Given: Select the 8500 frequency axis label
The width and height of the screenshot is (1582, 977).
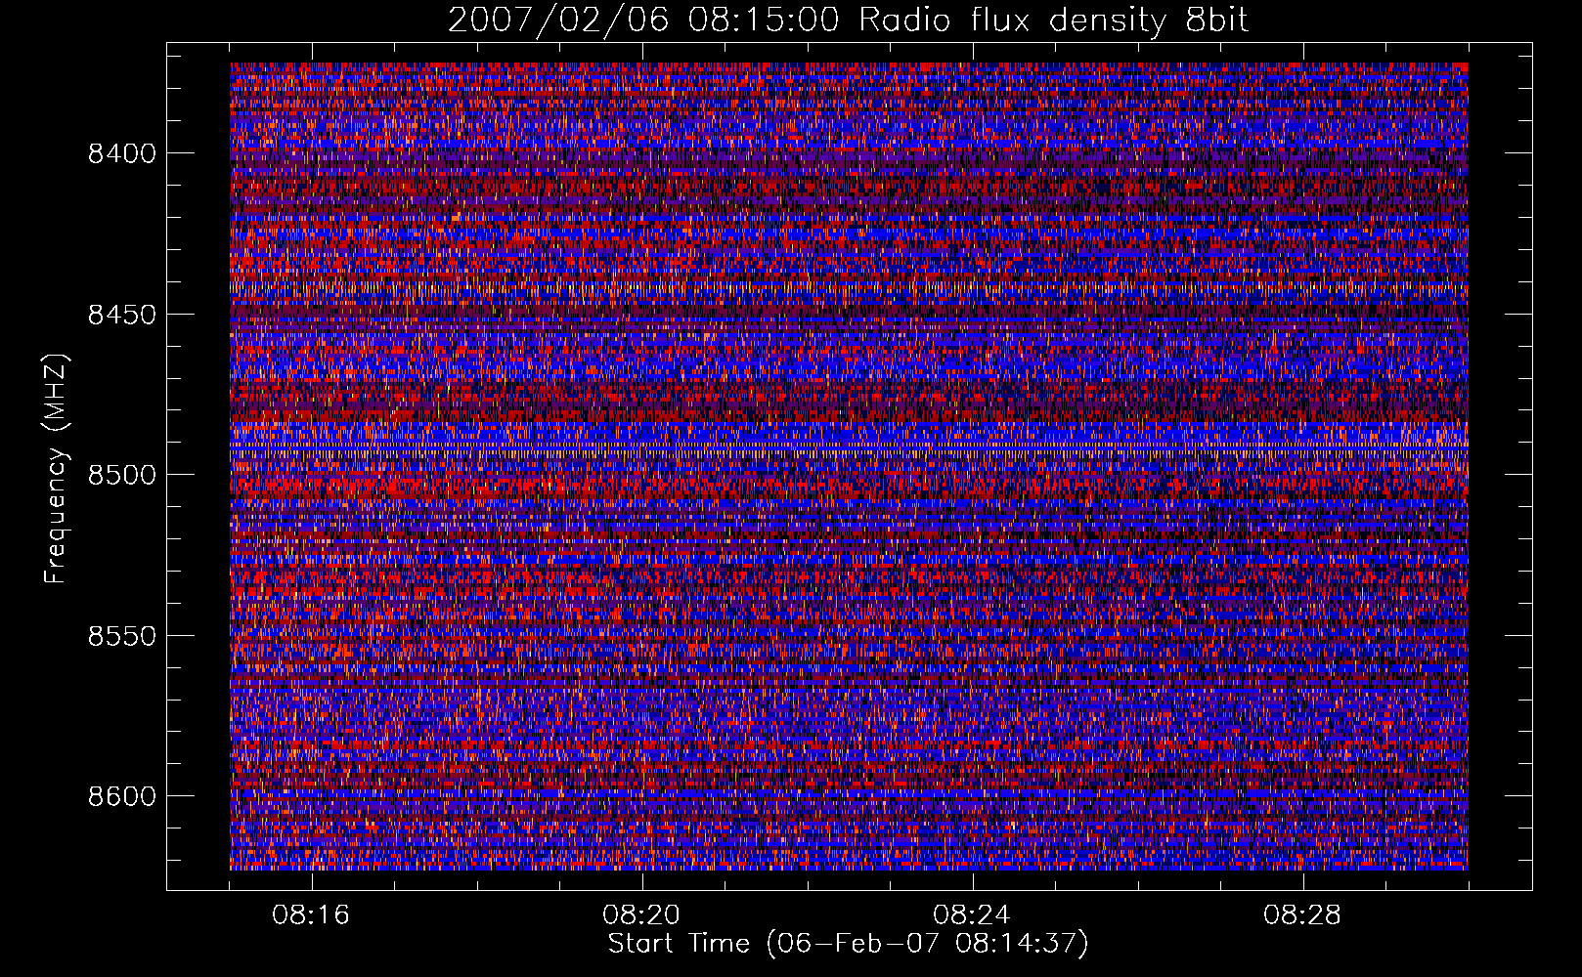Looking at the screenshot, I should (x=122, y=475).
